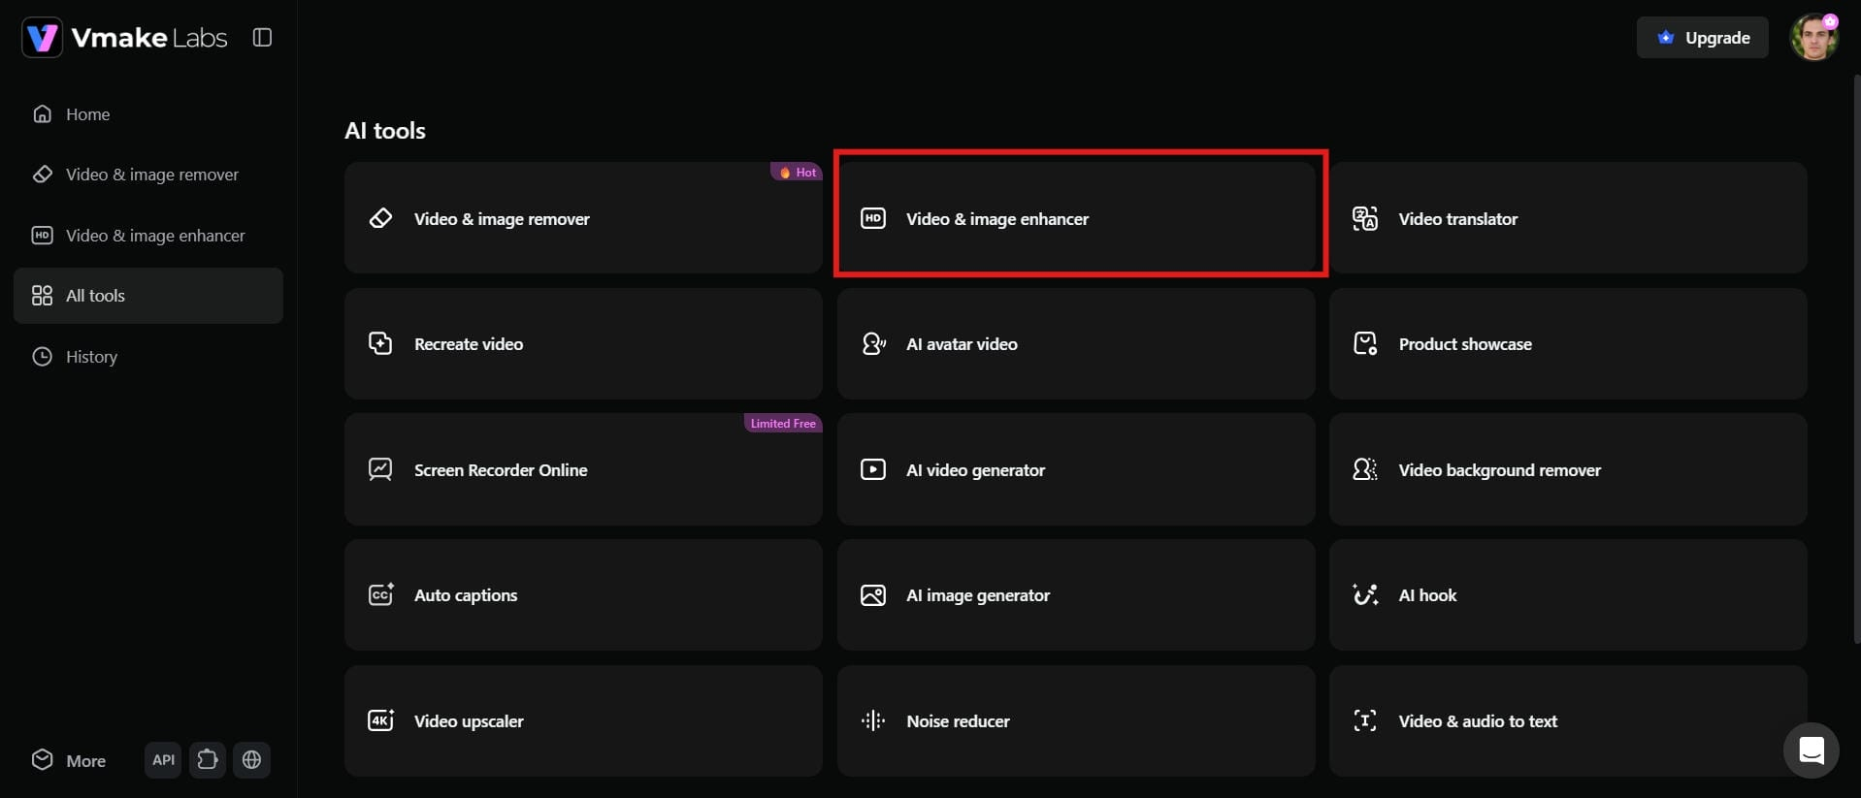Click the HD icon on enhancer card

tap(873, 219)
